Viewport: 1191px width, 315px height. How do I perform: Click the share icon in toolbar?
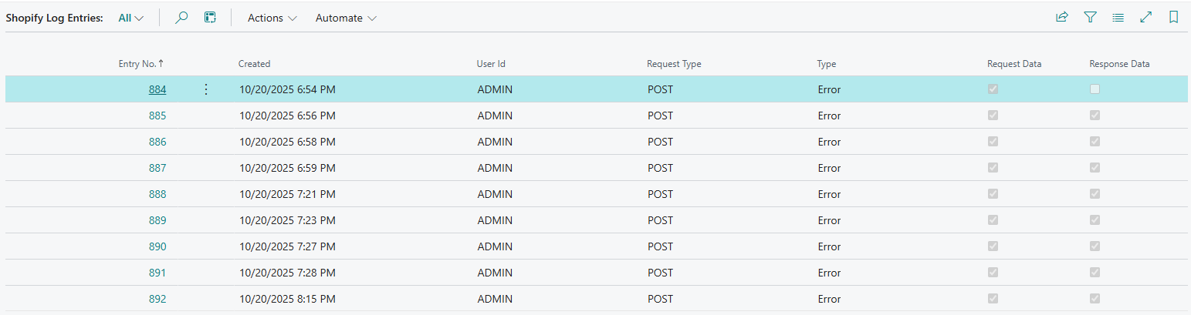tap(1062, 18)
